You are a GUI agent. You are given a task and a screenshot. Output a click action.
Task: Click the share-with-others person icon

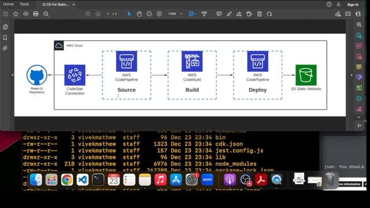tap(358, 14)
